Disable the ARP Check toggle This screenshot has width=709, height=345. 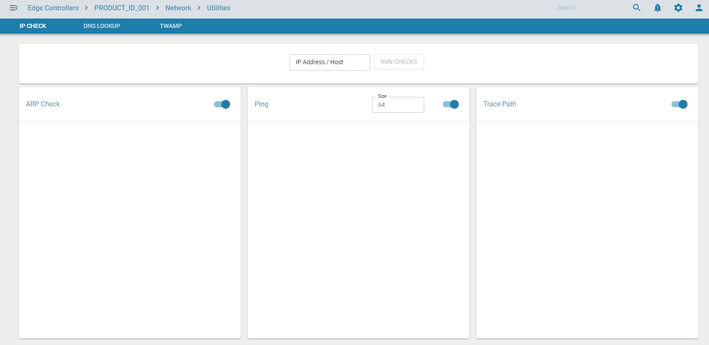coord(222,104)
